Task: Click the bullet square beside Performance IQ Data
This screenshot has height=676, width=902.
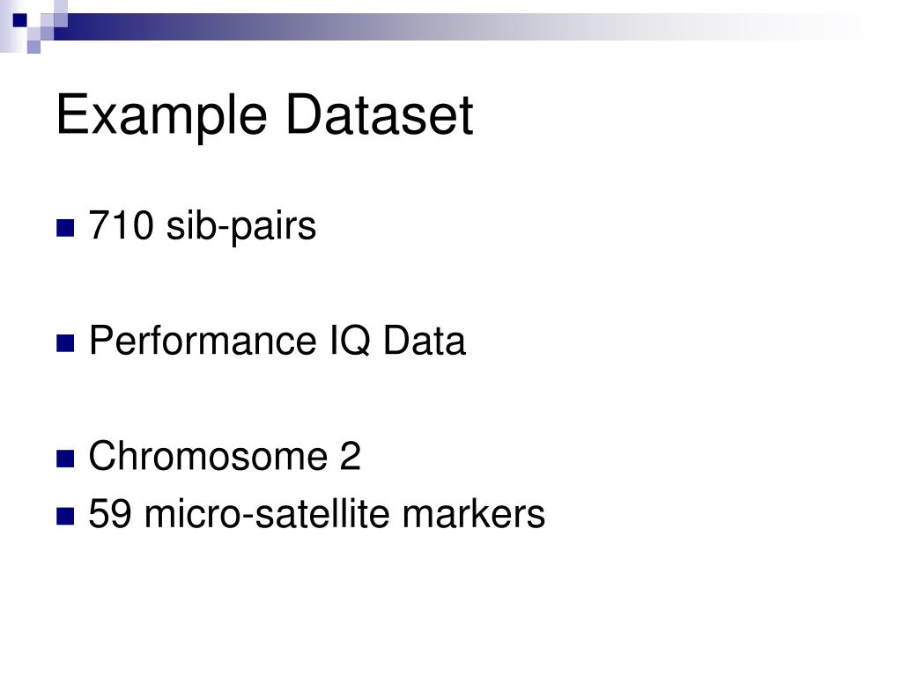Action: (x=65, y=343)
